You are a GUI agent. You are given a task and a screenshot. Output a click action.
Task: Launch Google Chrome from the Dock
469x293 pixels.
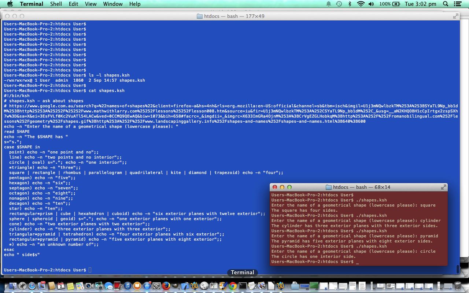[x=233, y=286]
